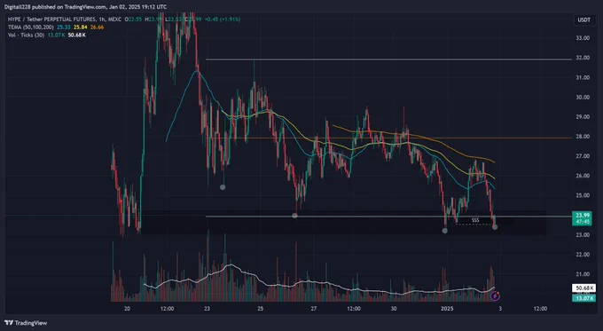Click the 26.00 price axis label
Image resolution: width=603 pixels, height=331 pixels.
pos(583,176)
